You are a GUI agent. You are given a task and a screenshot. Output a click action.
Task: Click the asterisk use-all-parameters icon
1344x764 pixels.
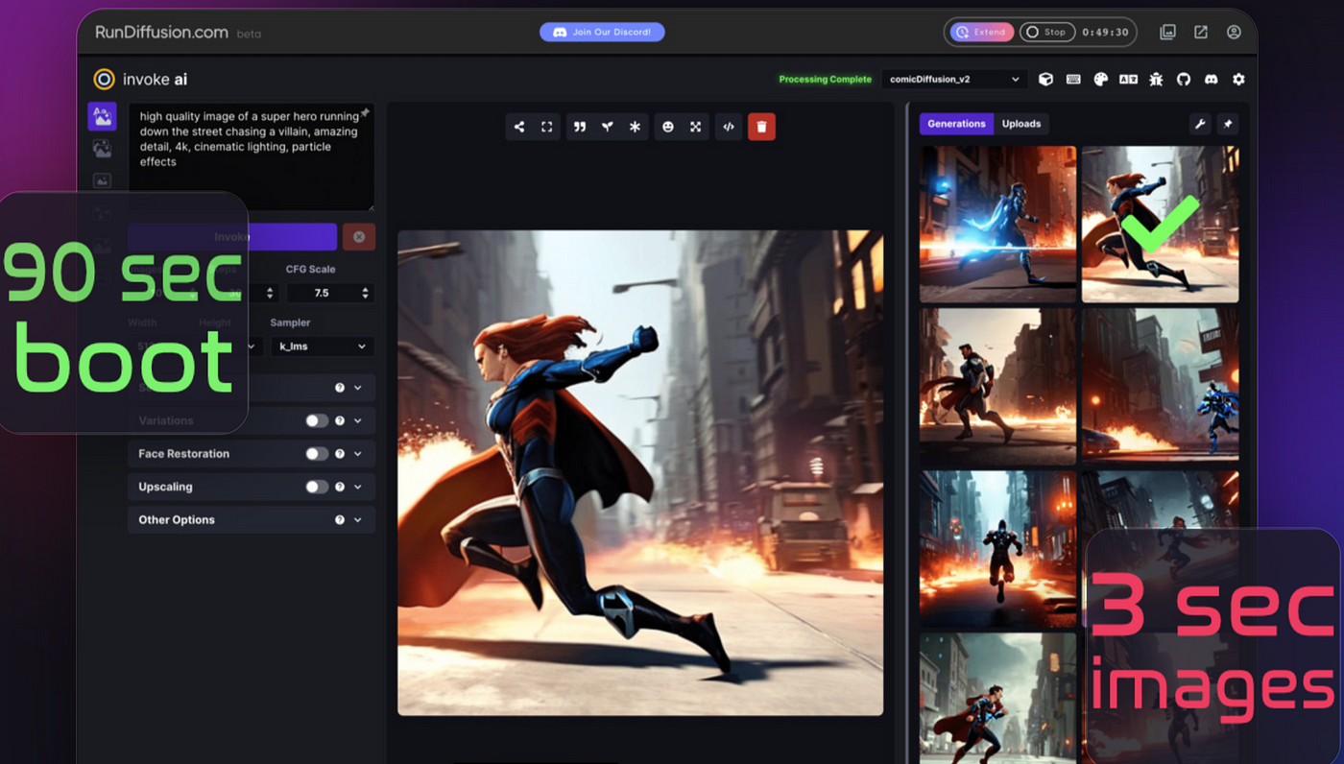coord(635,127)
